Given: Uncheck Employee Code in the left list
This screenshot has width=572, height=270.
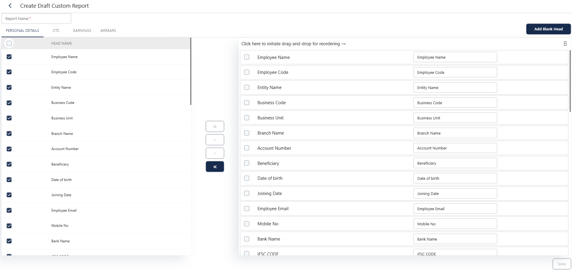Looking at the screenshot, I should [x=9, y=72].
